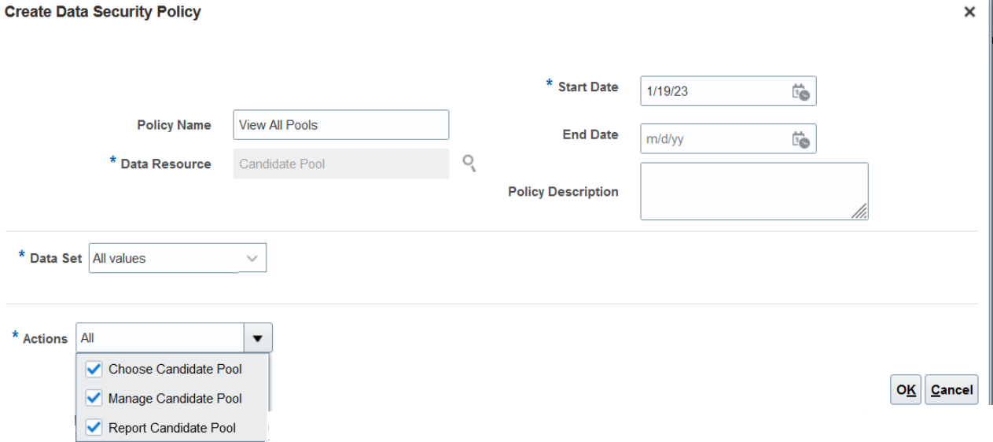993x442 pixels.
Task: Disable the Report Candidate Pool checkbox
Action: (x=94, y=428)
